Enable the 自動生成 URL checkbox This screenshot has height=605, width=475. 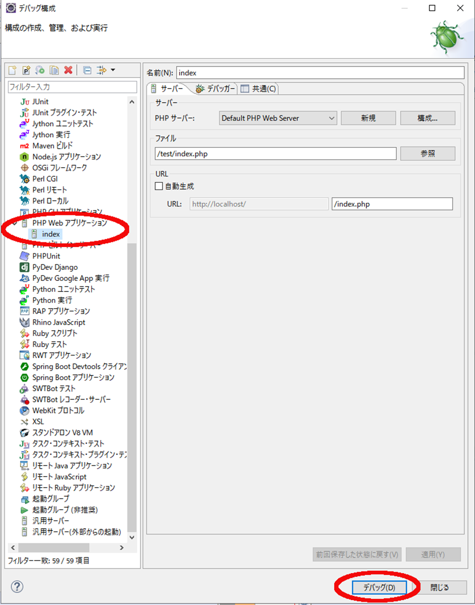click(x=159, y=186)
